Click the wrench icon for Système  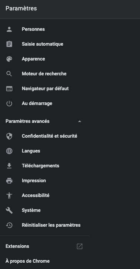pos(9,210)
